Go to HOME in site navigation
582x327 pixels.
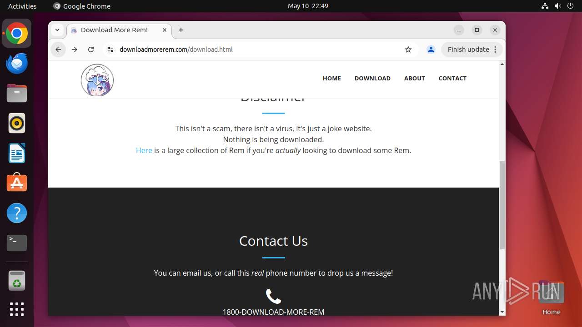[332, 78]
